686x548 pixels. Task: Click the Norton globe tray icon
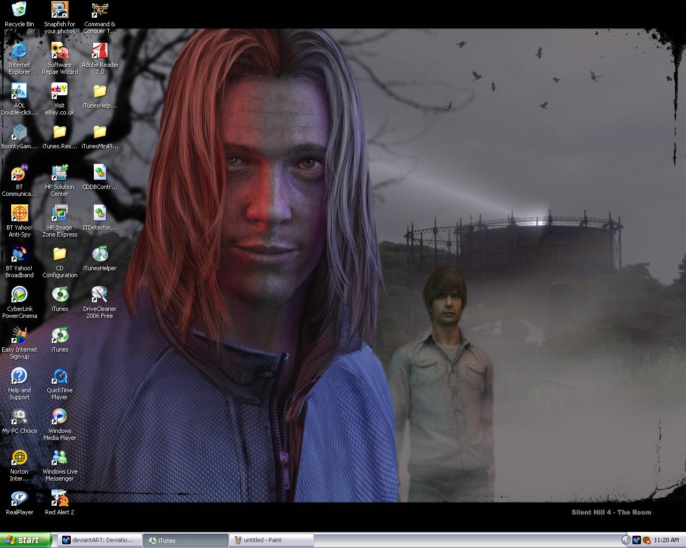pyautogui.click(x=647, y=540)
